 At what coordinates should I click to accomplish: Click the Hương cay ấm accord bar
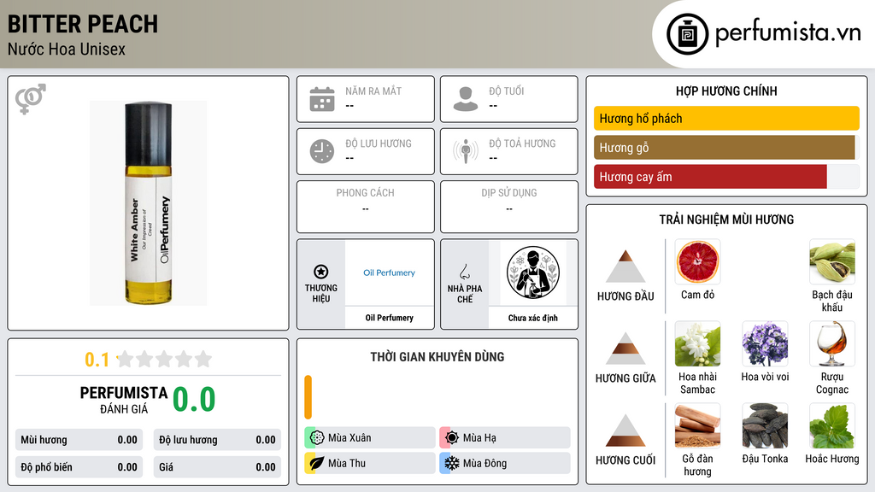726,177
